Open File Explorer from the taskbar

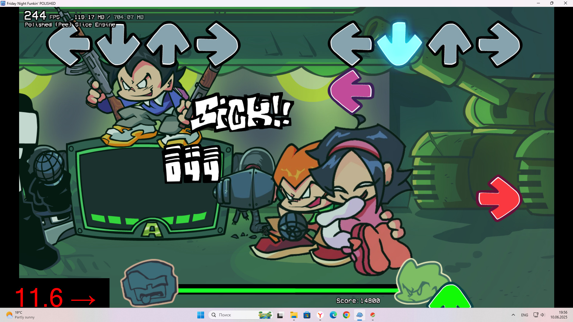click(x=294, y=315)
